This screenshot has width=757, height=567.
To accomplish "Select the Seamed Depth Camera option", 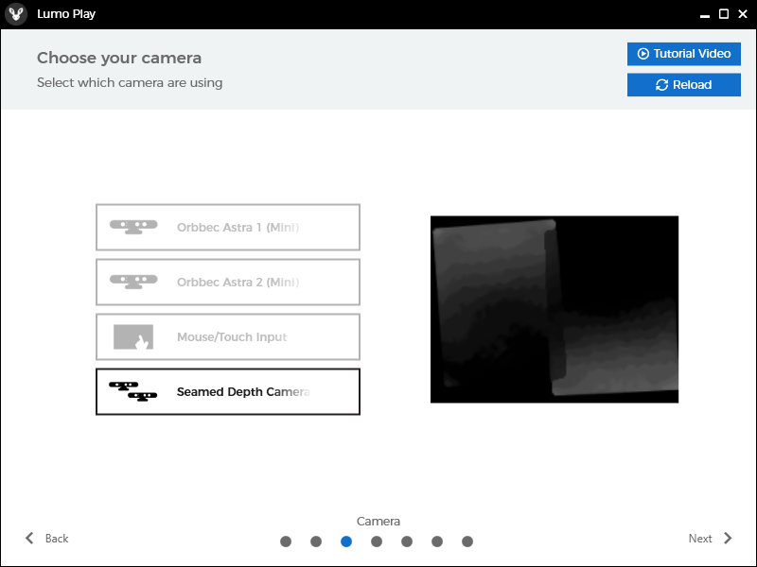I will pyautogui.click(x=228, y=391).
